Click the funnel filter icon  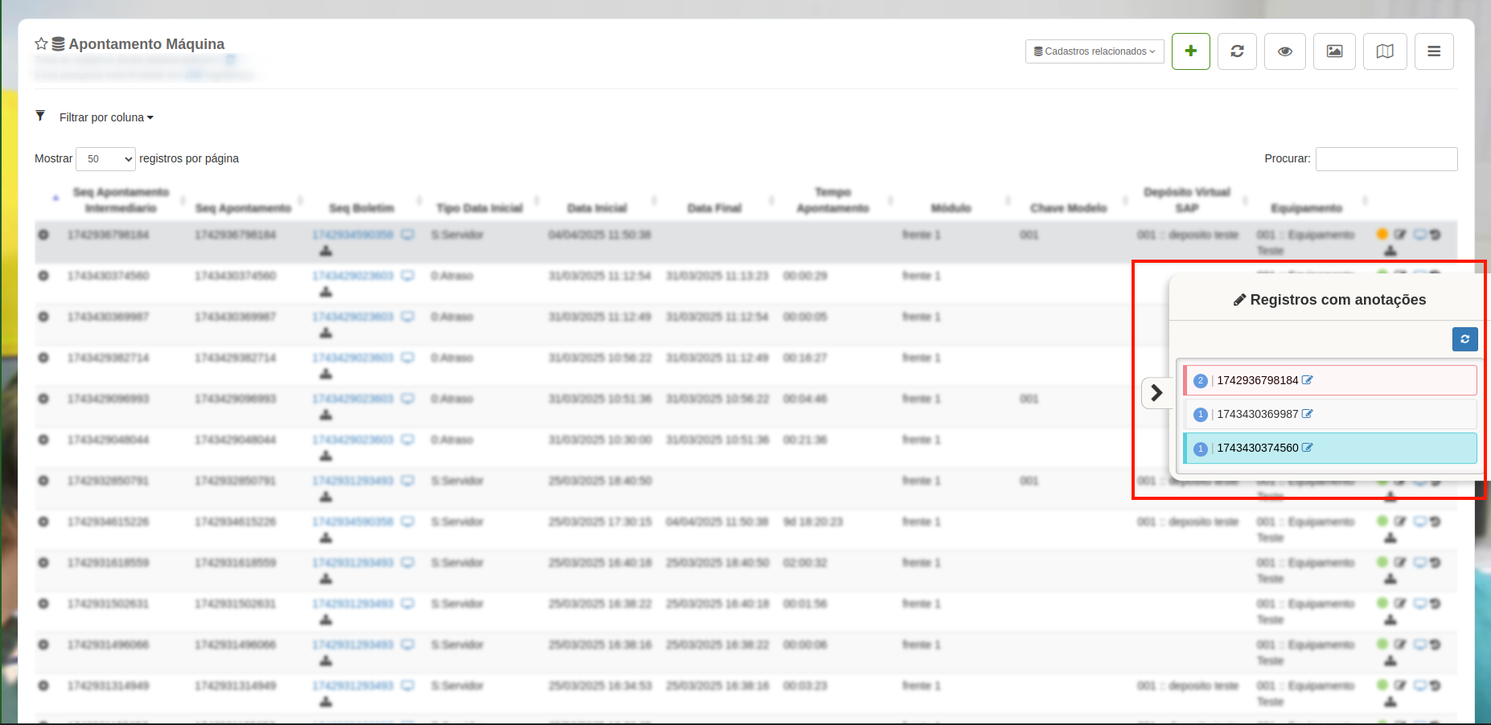coord(40,117)
